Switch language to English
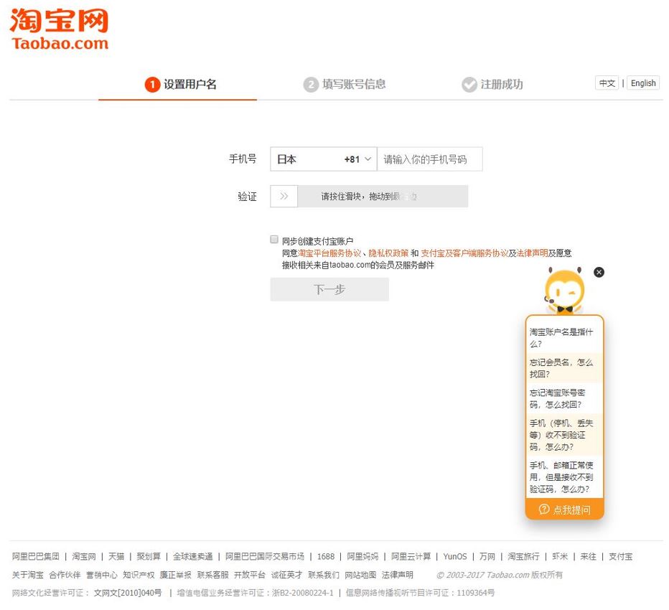 [x=643, y=83]
